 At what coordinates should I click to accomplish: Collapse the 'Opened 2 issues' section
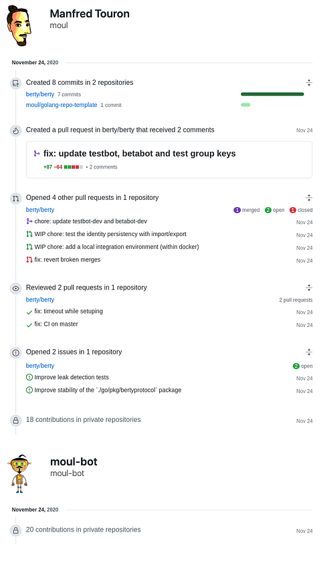click(x=309, y=352)
